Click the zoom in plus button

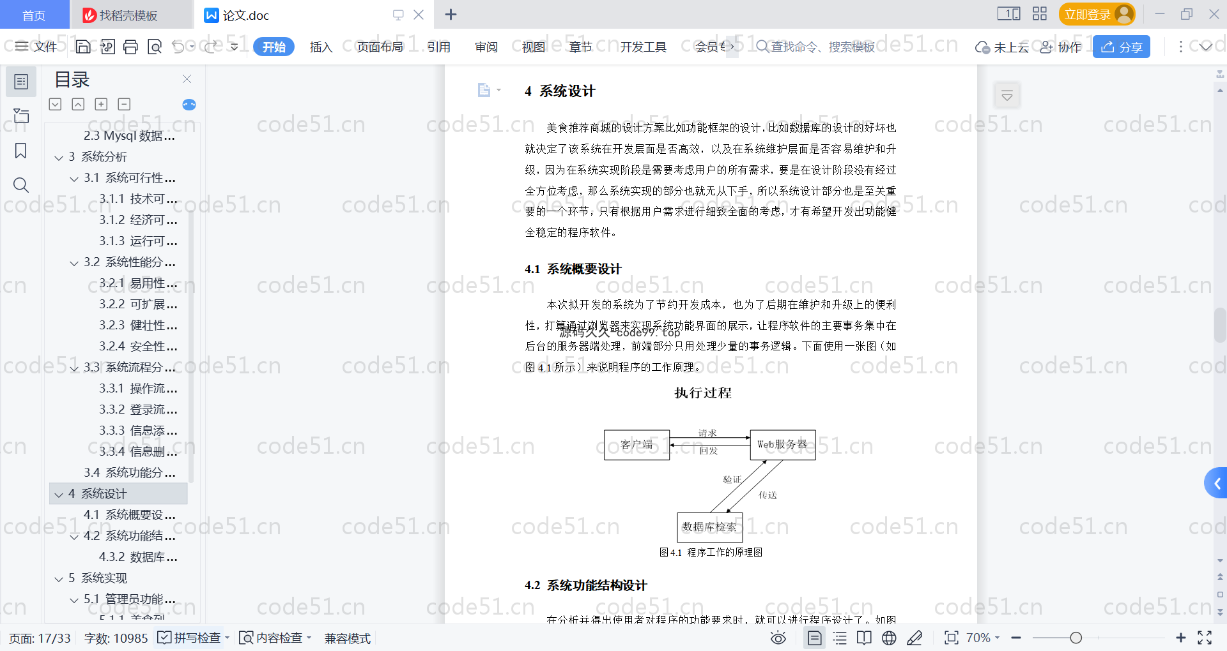point(1181,638)
